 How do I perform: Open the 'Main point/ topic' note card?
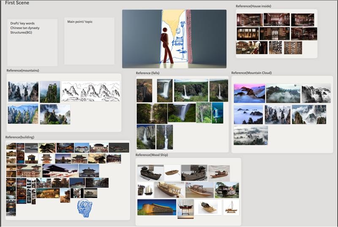point(89,41)
